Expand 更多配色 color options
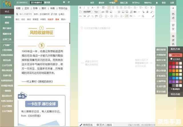Image resolution: width=183 pixels, height=127 pixels. (x=175, y=89)
